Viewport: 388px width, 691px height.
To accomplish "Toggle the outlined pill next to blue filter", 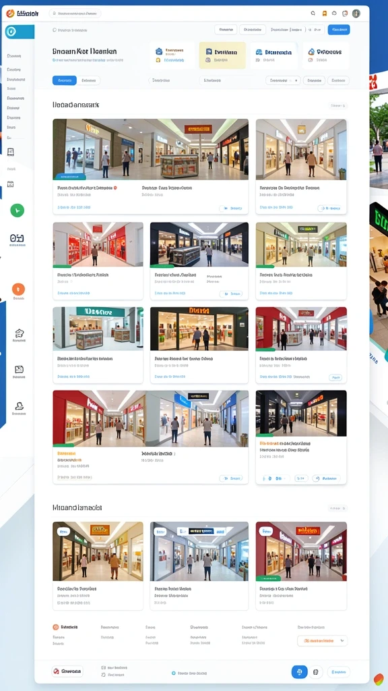I will pyautogui.click(x=89, y=81).
